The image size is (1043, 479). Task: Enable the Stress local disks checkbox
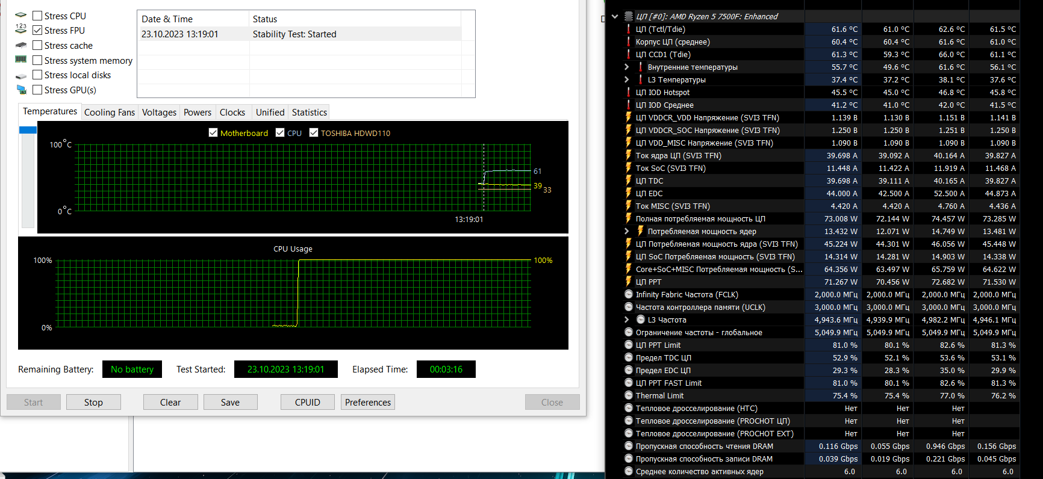[x=37, y=75]
